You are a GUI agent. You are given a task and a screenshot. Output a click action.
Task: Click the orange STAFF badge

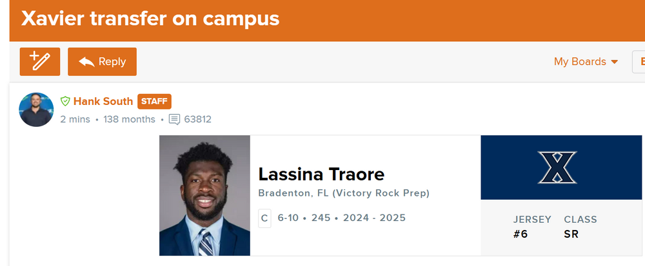tap(154, 101)
